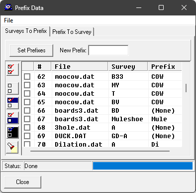This screenshot has height=193, width=196.
Task: Focus the New Prefix input field
Action: (108, 50)
